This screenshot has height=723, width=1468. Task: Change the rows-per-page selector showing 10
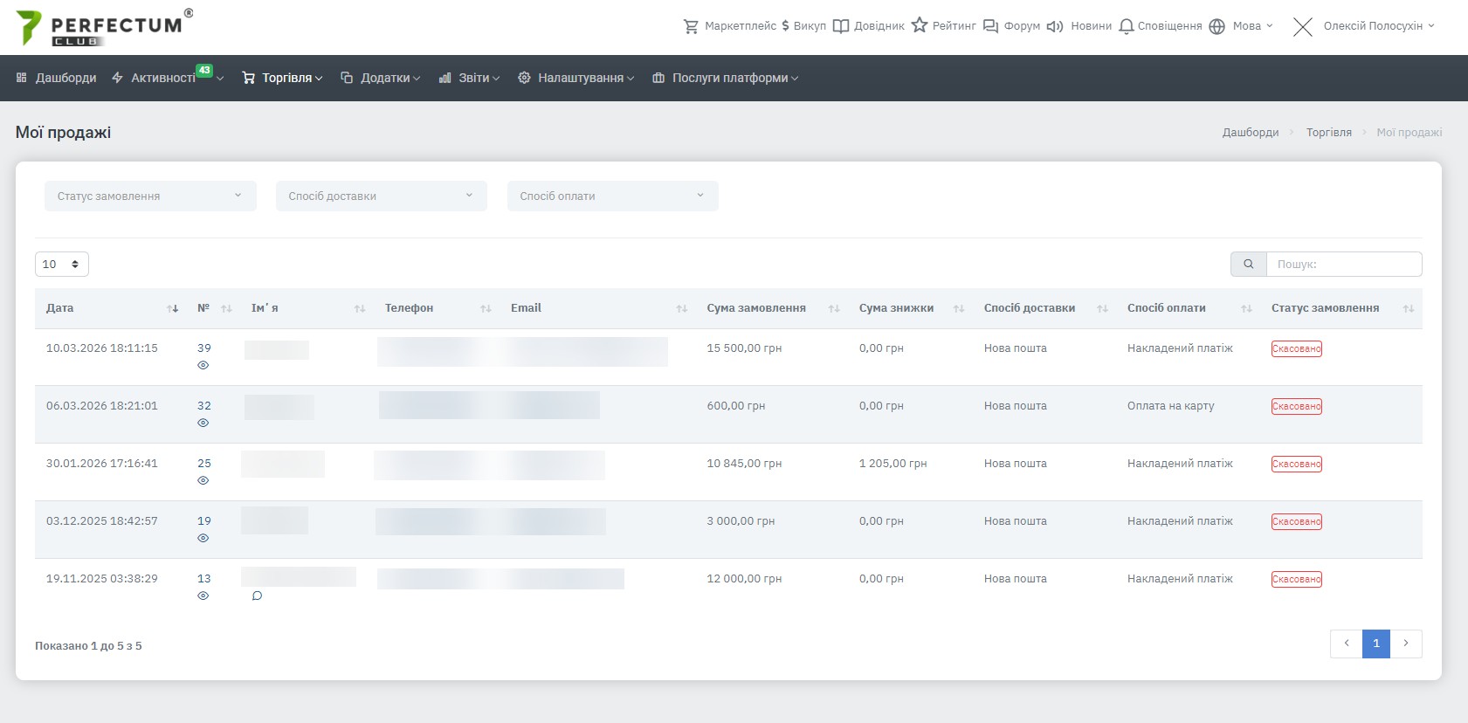tap(61, 265)
